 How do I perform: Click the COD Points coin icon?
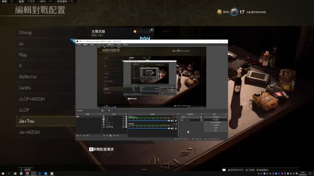click(219, 12)
